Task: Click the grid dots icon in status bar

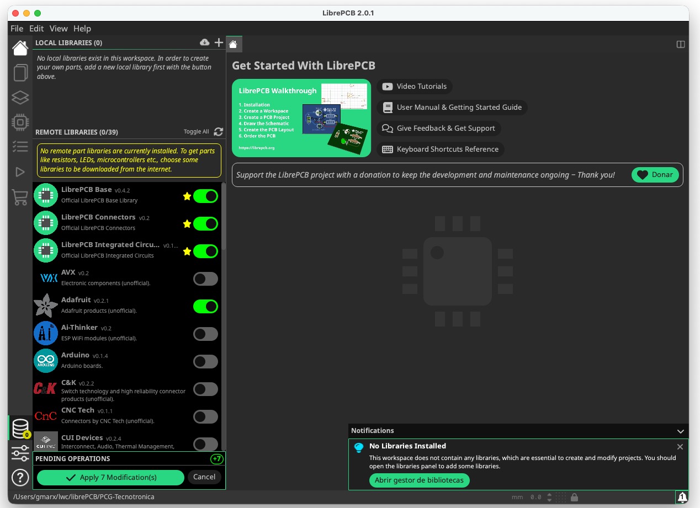Action: pyautogui.click(x=561, y=497)
